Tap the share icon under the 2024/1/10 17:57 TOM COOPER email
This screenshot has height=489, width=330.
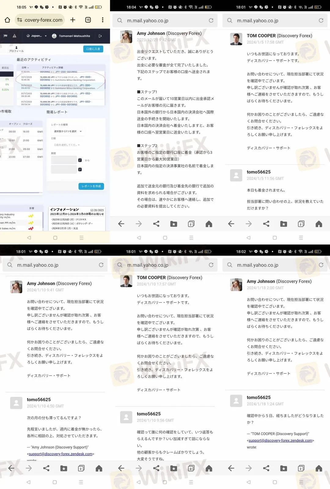(156, 468)
